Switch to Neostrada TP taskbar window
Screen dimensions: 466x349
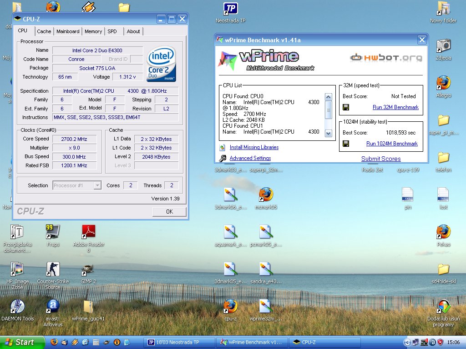point(179,342)
